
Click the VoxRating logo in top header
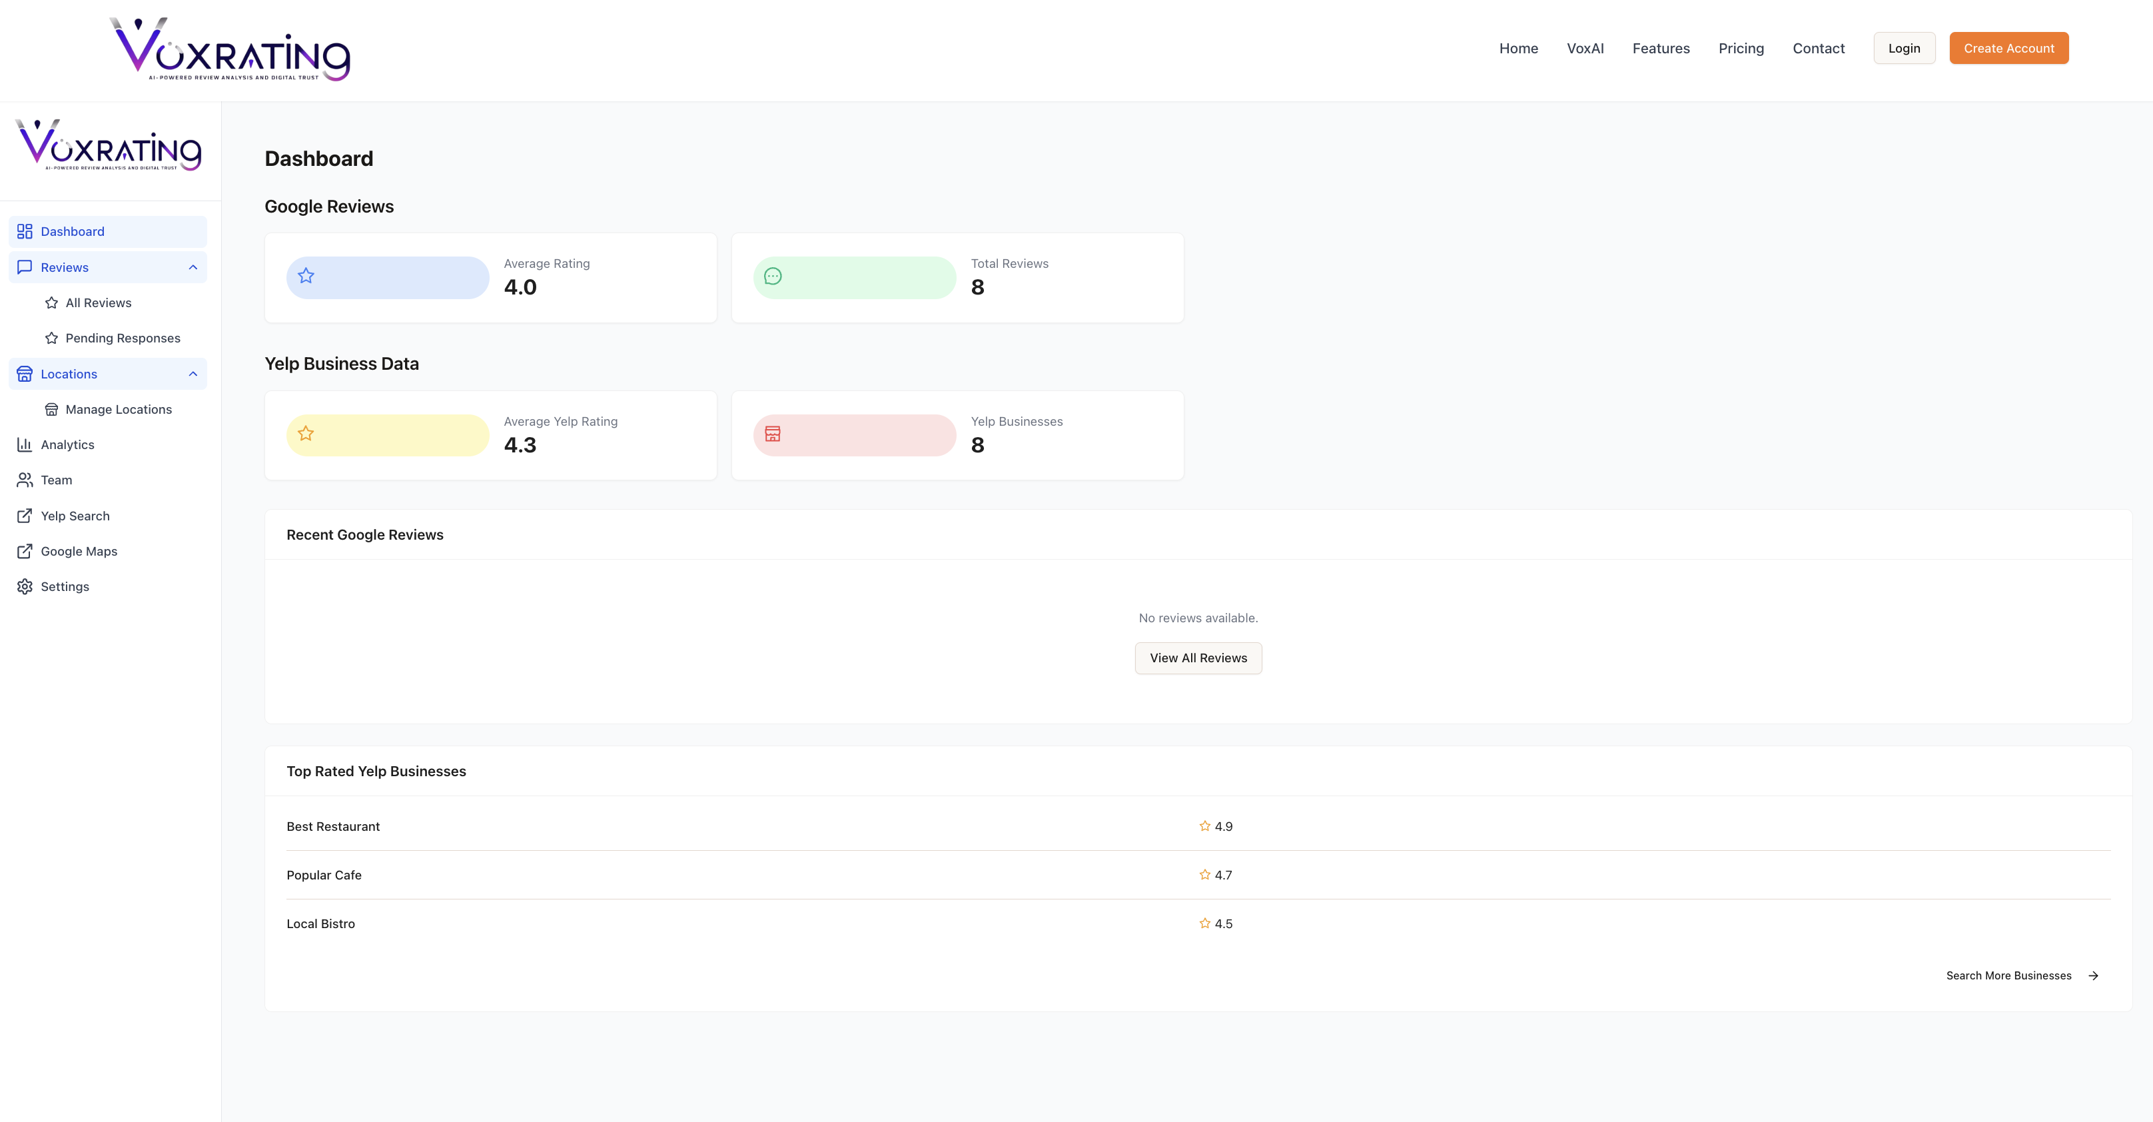pyautogui.click(x=230, y=49)
